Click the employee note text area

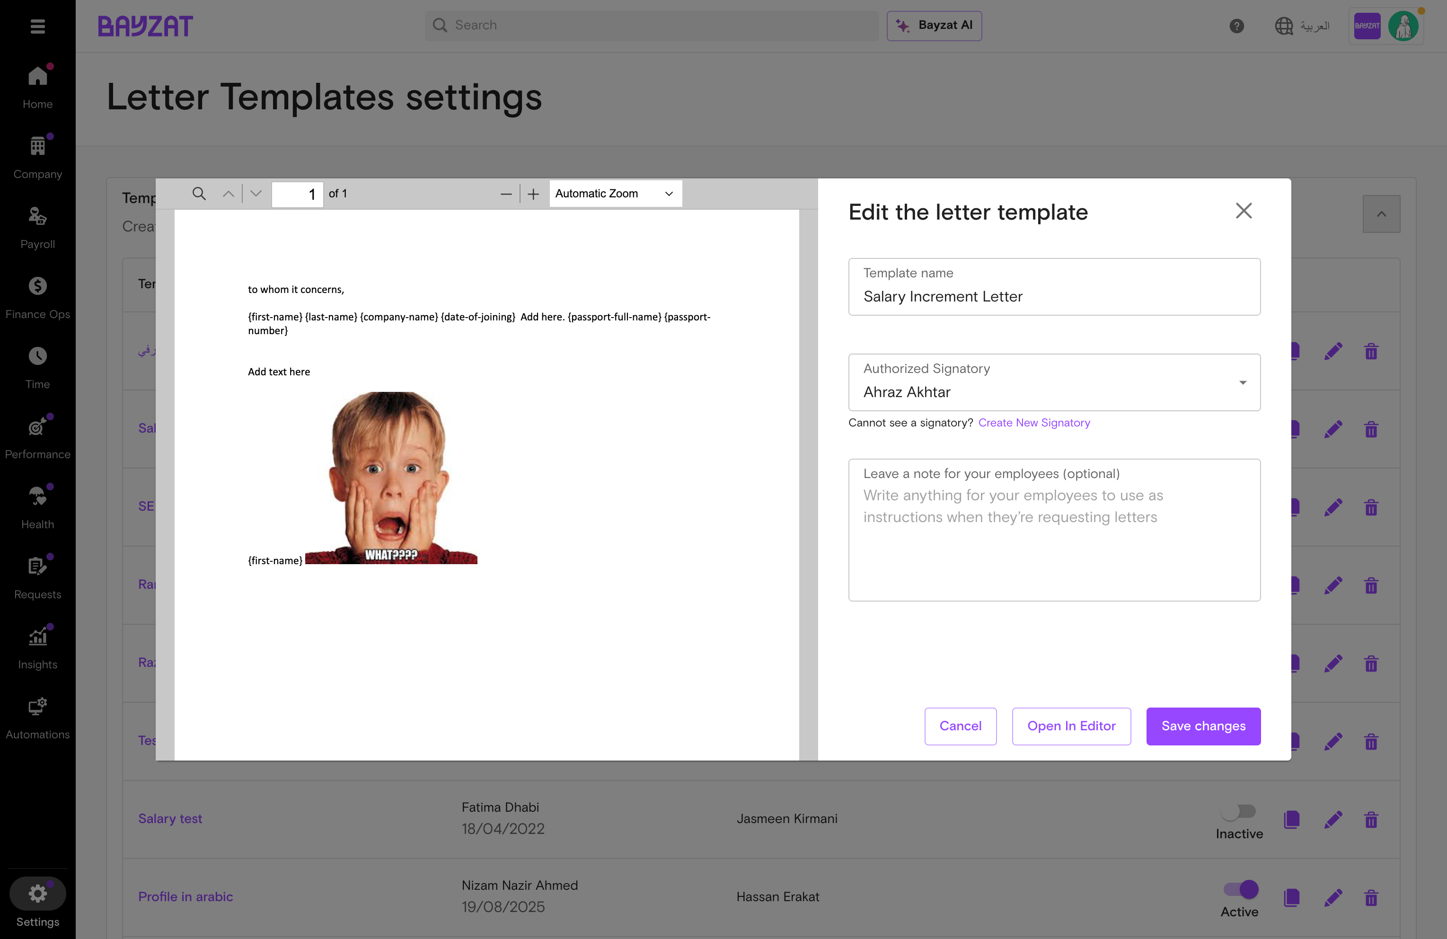point(1054,530)
